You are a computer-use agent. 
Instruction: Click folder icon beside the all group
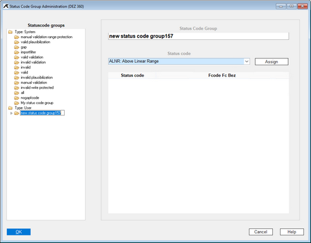(17, 93)
